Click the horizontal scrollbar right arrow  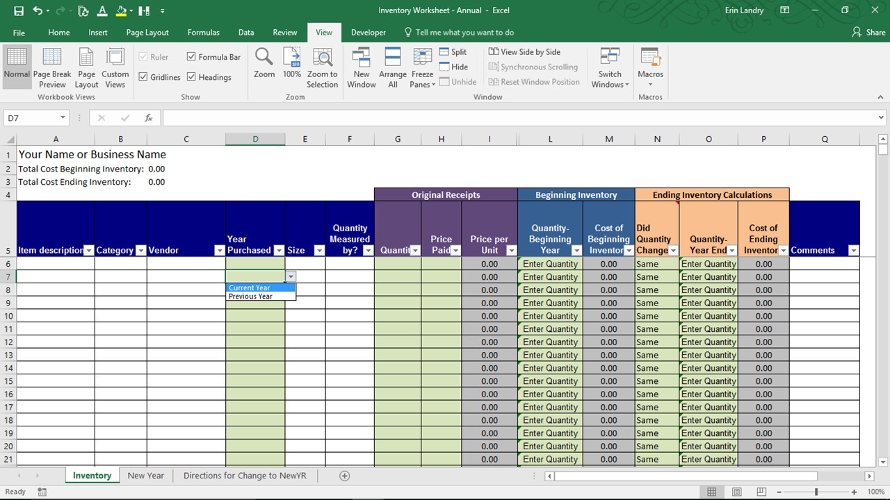coord(869,476)
